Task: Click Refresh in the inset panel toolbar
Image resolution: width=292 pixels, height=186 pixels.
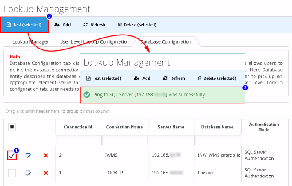Action: pos(174,78)
